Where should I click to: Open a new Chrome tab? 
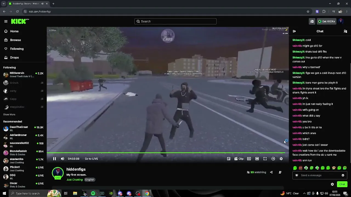click(x=53, y=4)
